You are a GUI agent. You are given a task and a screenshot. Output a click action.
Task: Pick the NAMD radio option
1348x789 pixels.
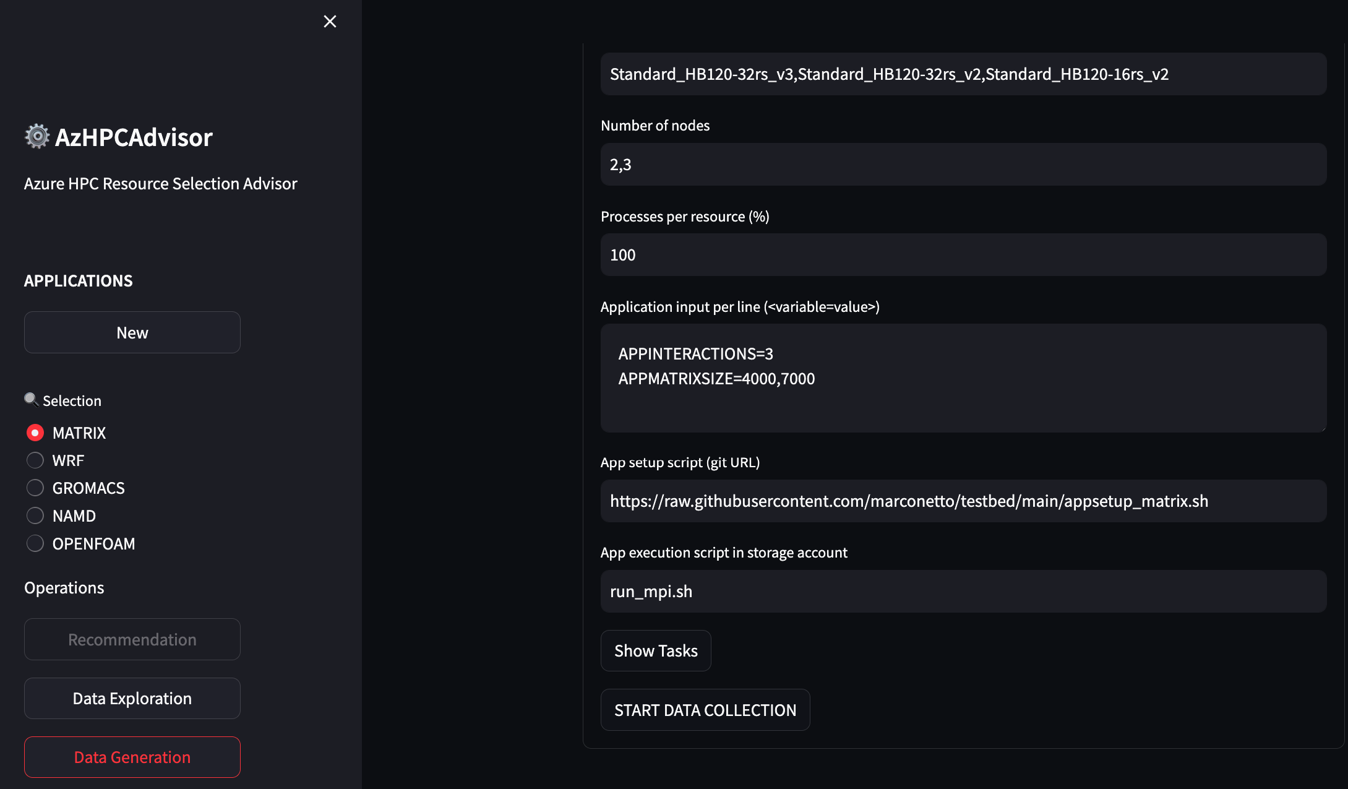[35, 515]
